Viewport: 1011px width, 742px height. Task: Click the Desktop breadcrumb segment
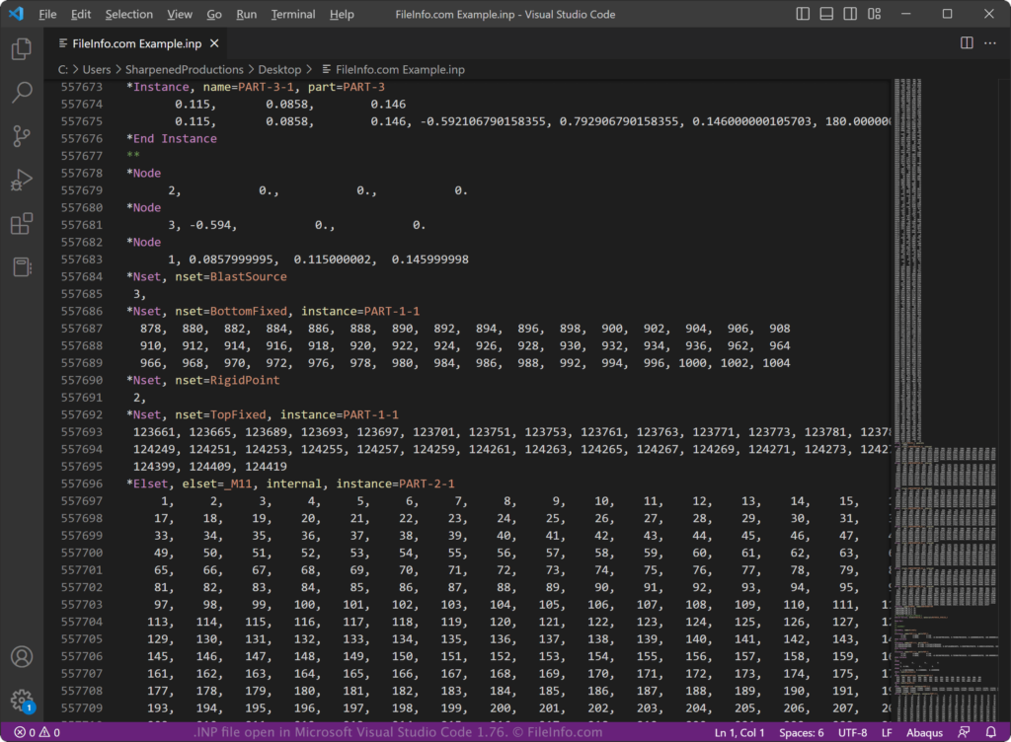(x=279, y=69)
